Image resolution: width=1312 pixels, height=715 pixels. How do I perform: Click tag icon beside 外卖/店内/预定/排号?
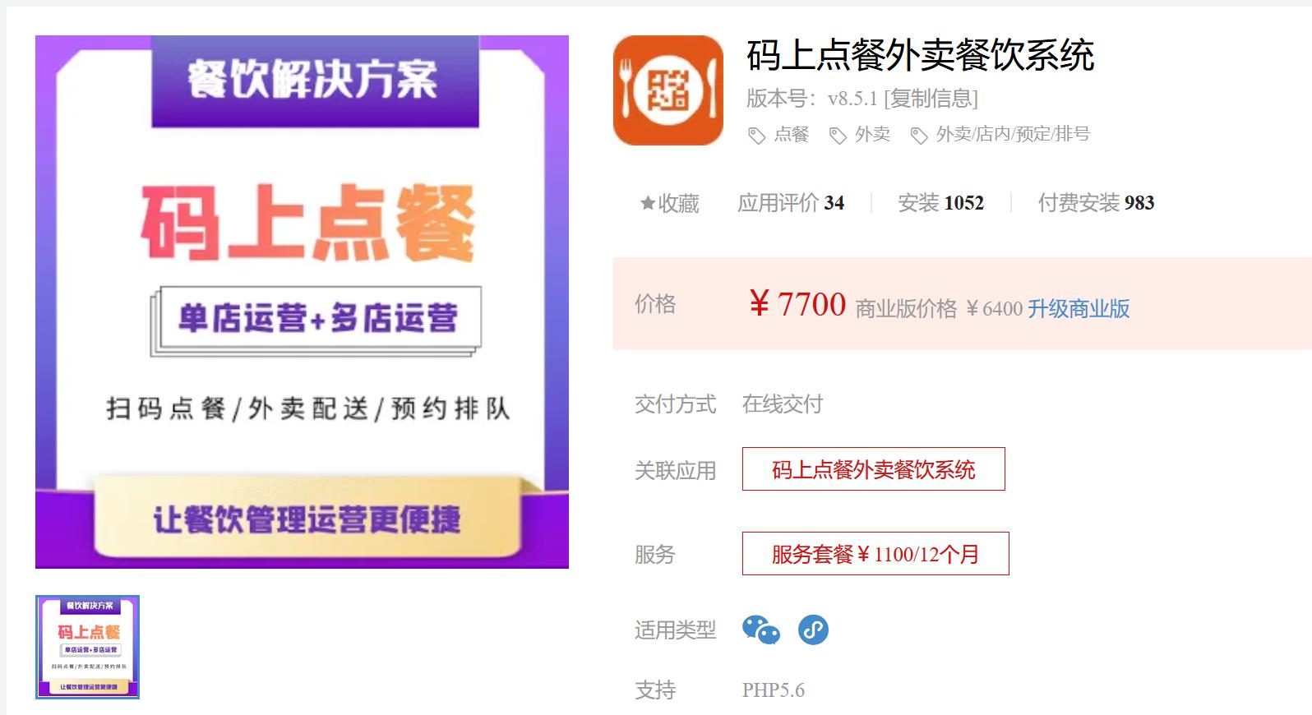(919, 136)
